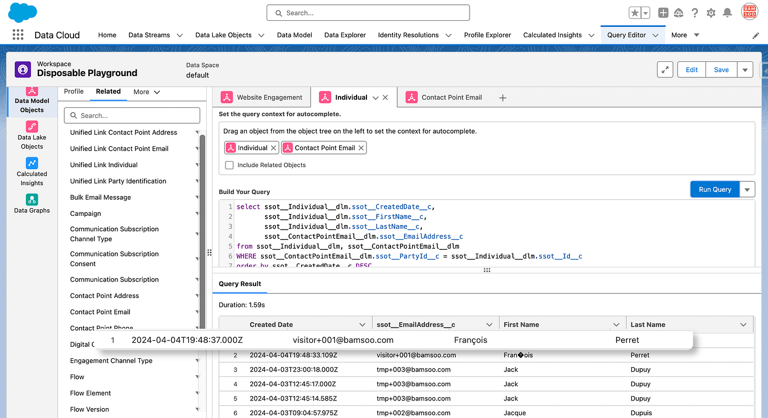The image size is (768, 418).
Task: Click the object tree search field
Action: 132,116
